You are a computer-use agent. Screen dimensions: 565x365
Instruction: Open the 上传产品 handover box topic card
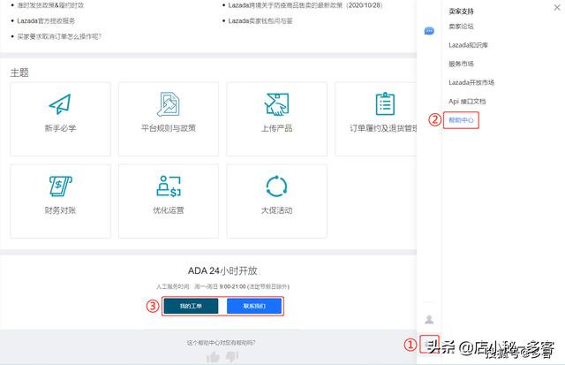coord(276,119)
